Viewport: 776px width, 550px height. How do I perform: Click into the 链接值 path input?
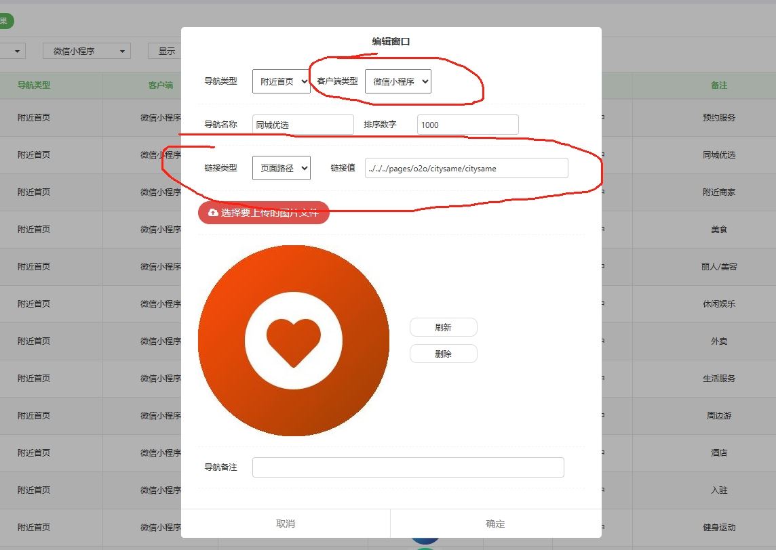[466, 168]
